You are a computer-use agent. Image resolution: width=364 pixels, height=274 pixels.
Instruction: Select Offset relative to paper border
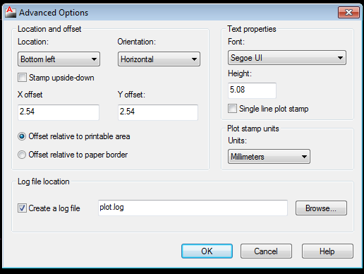tap(22, 155)
